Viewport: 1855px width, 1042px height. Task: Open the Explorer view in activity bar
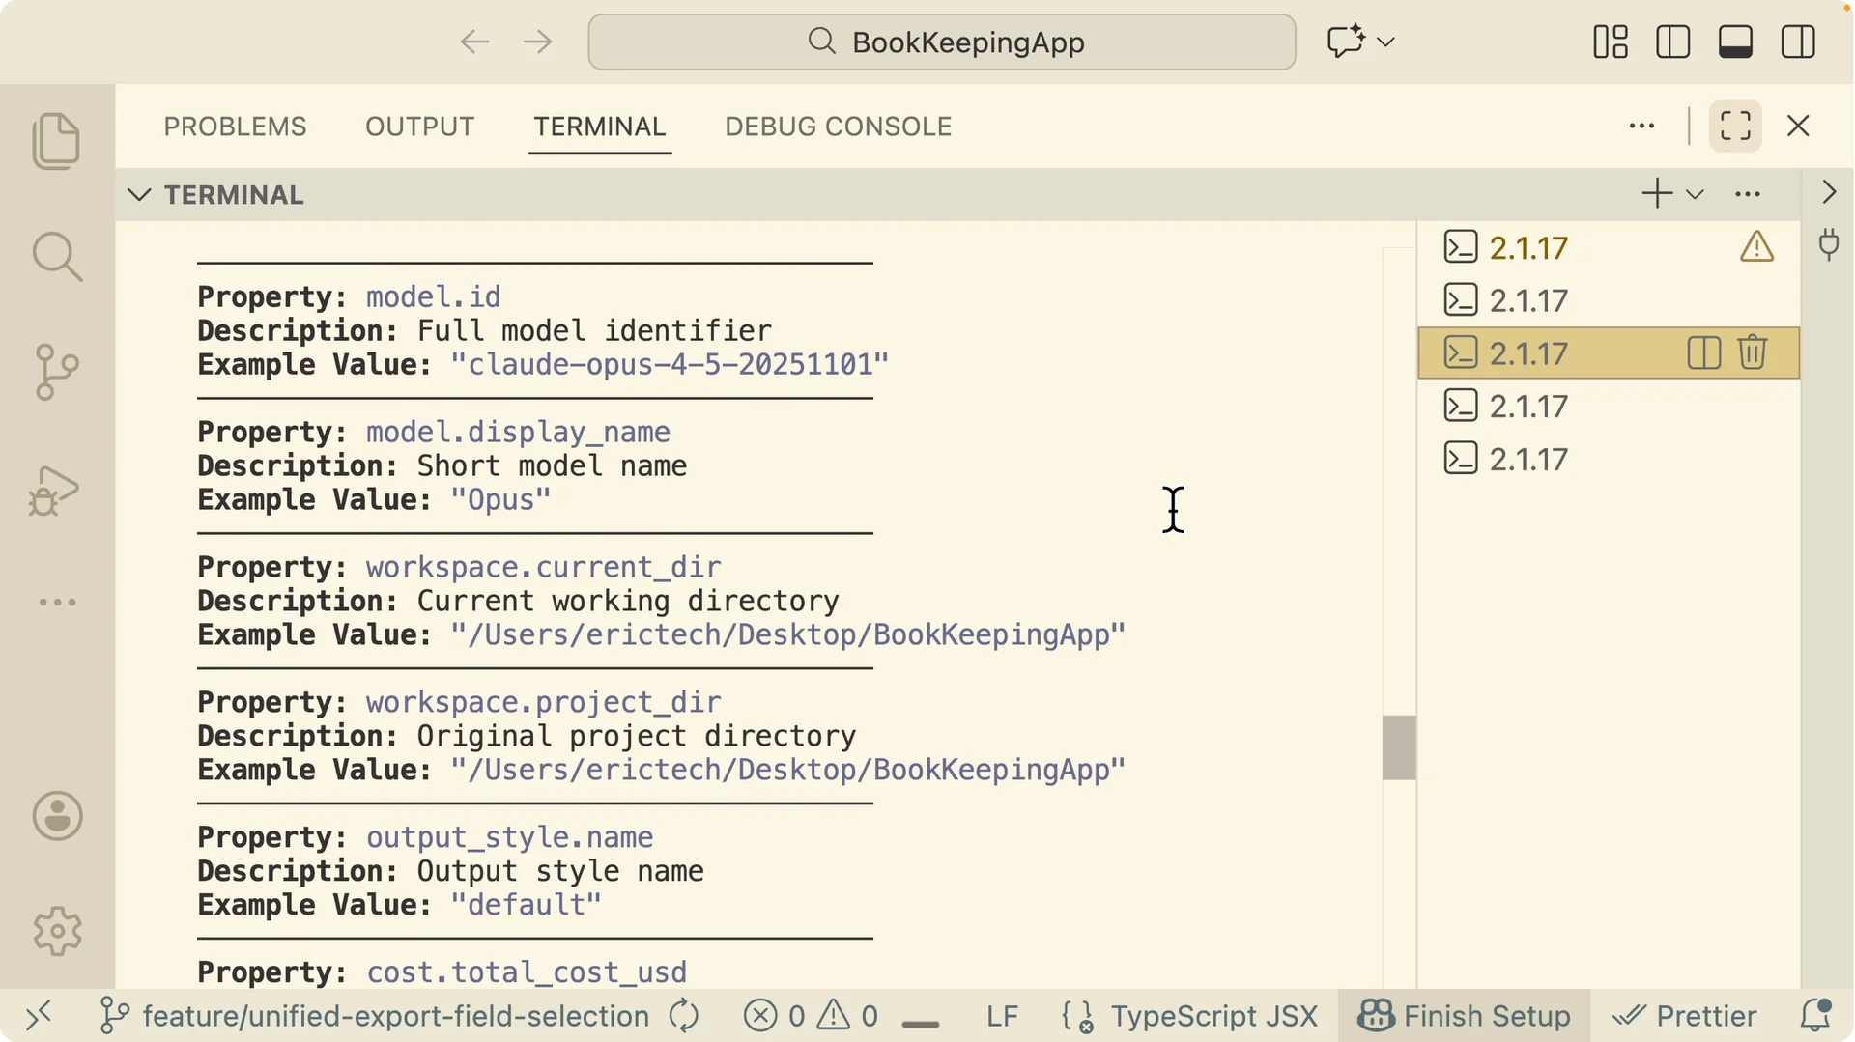[x=57, y=141]
